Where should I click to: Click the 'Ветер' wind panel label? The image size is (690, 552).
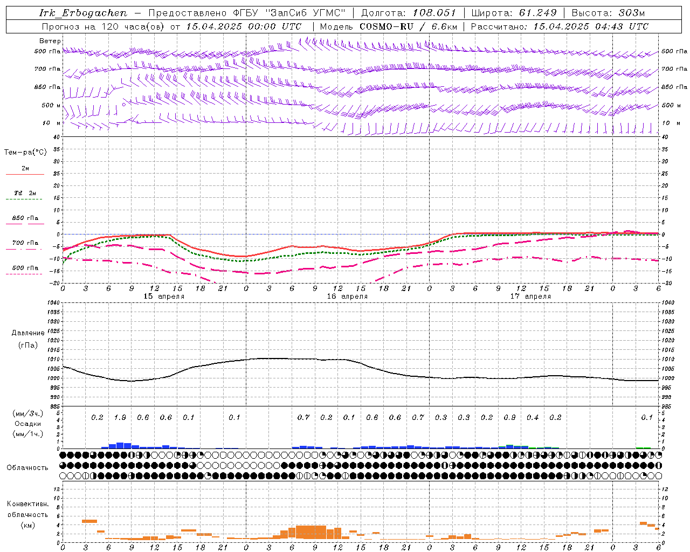coord(50,41)
